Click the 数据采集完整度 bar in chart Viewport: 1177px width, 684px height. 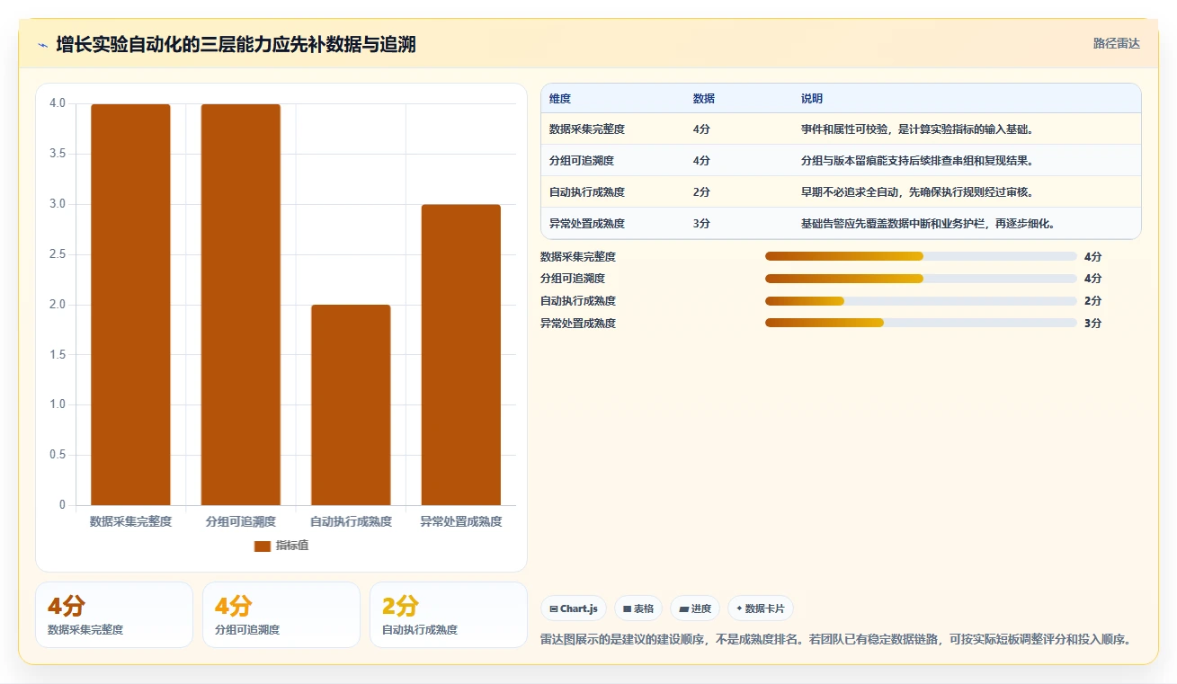(x=130, y=305)
